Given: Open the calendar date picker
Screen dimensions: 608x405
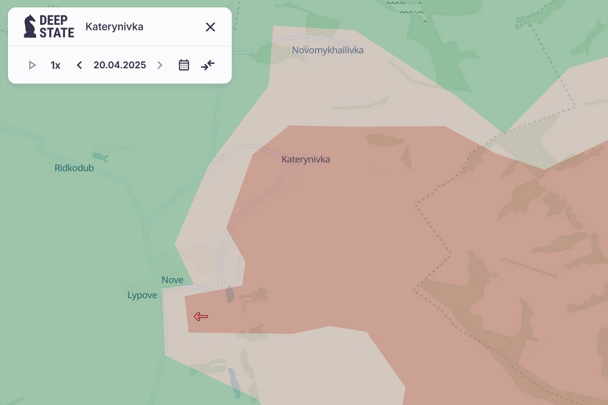Looking at the screenshot, I should pyautogui.click(x=184, y=65).
